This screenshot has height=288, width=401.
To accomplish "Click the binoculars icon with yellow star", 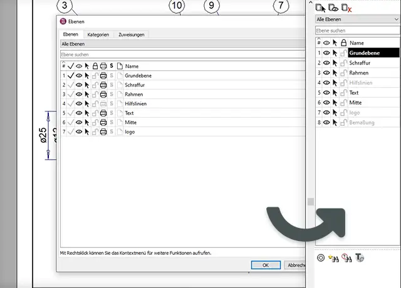I will (334, 258).
